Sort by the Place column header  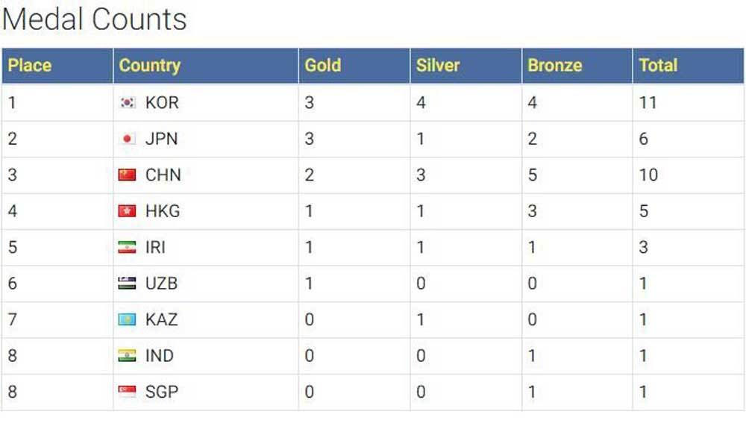[x=30, y=66]
